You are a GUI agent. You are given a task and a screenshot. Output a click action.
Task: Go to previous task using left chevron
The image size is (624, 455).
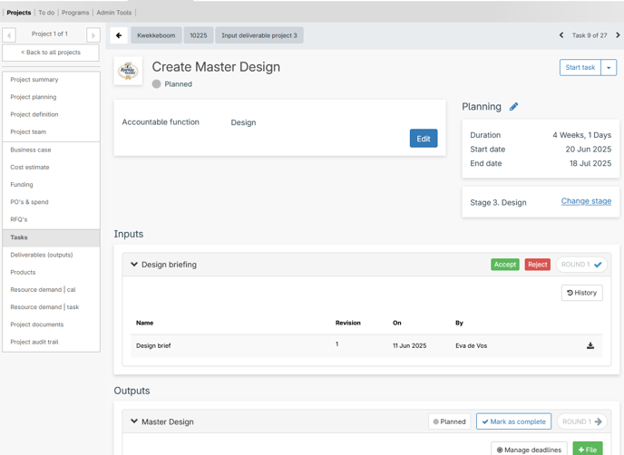[561, 35]
